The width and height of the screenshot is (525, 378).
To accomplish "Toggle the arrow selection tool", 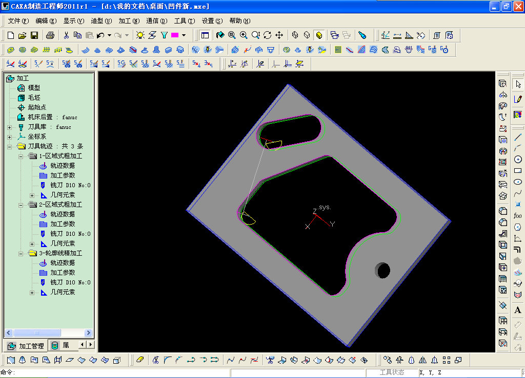I will coord(518,84).
